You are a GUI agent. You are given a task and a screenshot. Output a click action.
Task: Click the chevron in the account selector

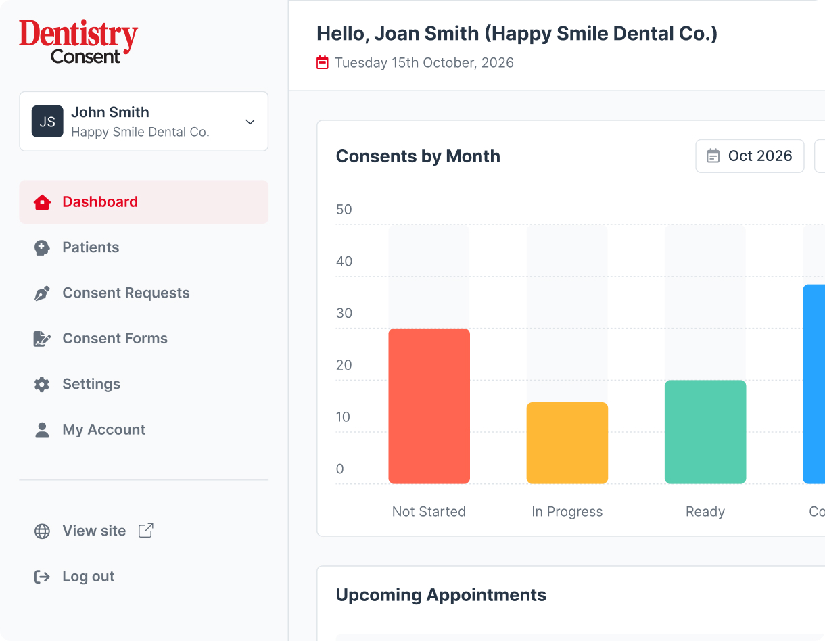click(250, 122)
